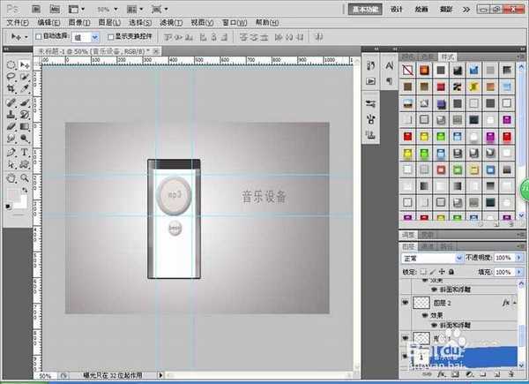Show more workspaces chevron
Image resolution: width=529 pixels, height=384 pixels.
click(x=466, y=9)
